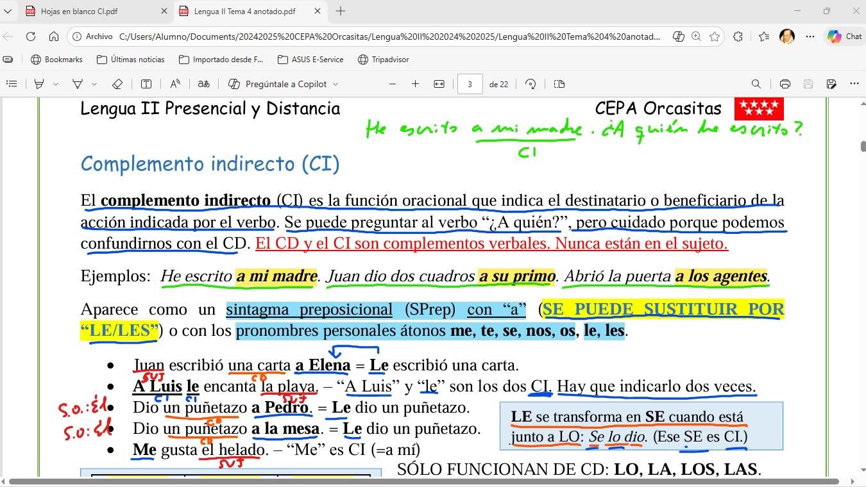Viewport: 866px width, 487px height.
Task: Open the Pregúntale a Copilot dropdown arrow
Action: click(x=335, y=84)
